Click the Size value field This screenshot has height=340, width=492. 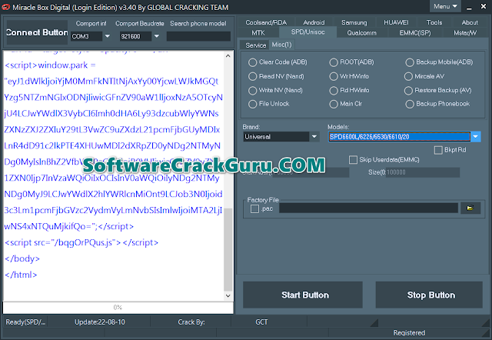click(x=422, y=172)
